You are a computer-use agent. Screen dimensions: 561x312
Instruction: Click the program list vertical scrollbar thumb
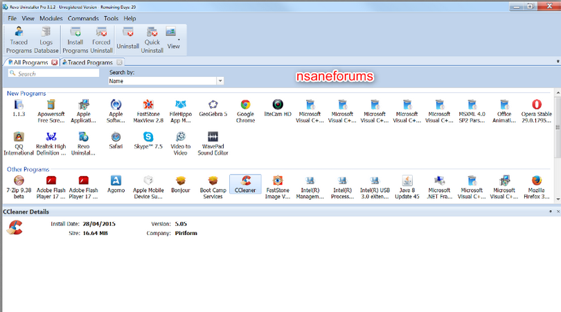[x=558, y=127]
